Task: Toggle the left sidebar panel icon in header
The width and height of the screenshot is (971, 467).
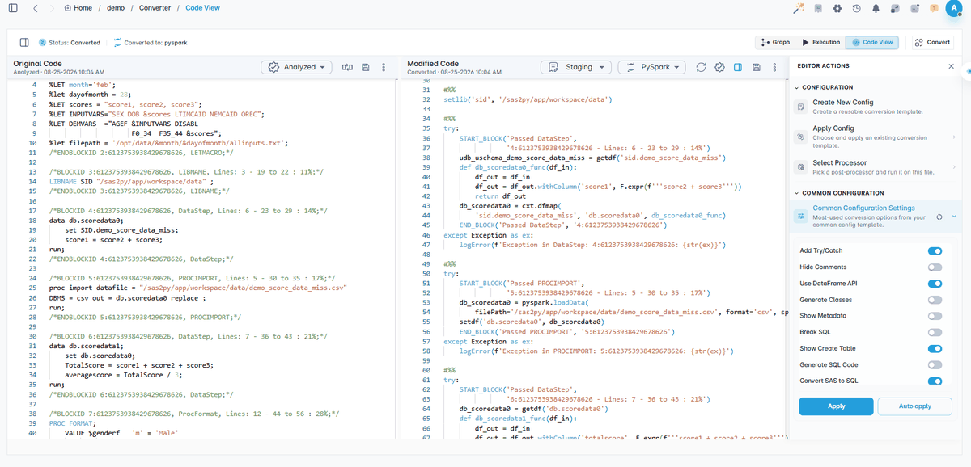Action: tap(14, 8)
